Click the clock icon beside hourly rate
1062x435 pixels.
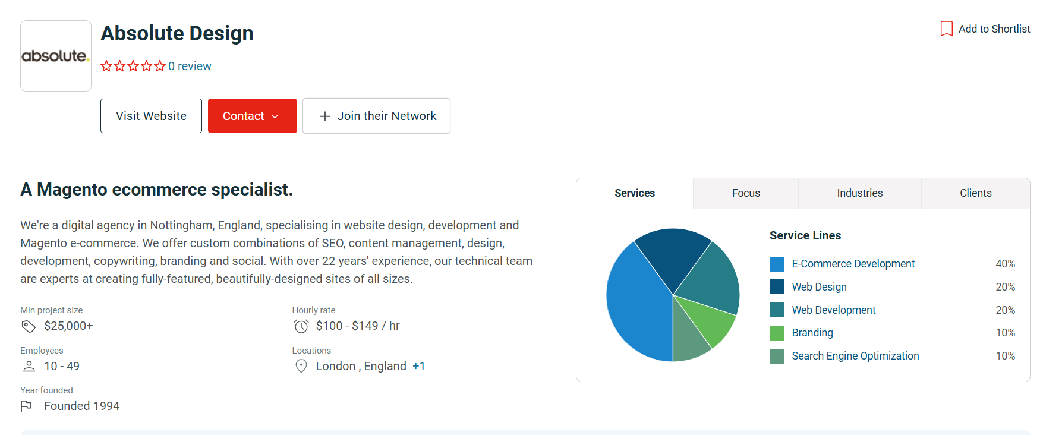[301, 326]
